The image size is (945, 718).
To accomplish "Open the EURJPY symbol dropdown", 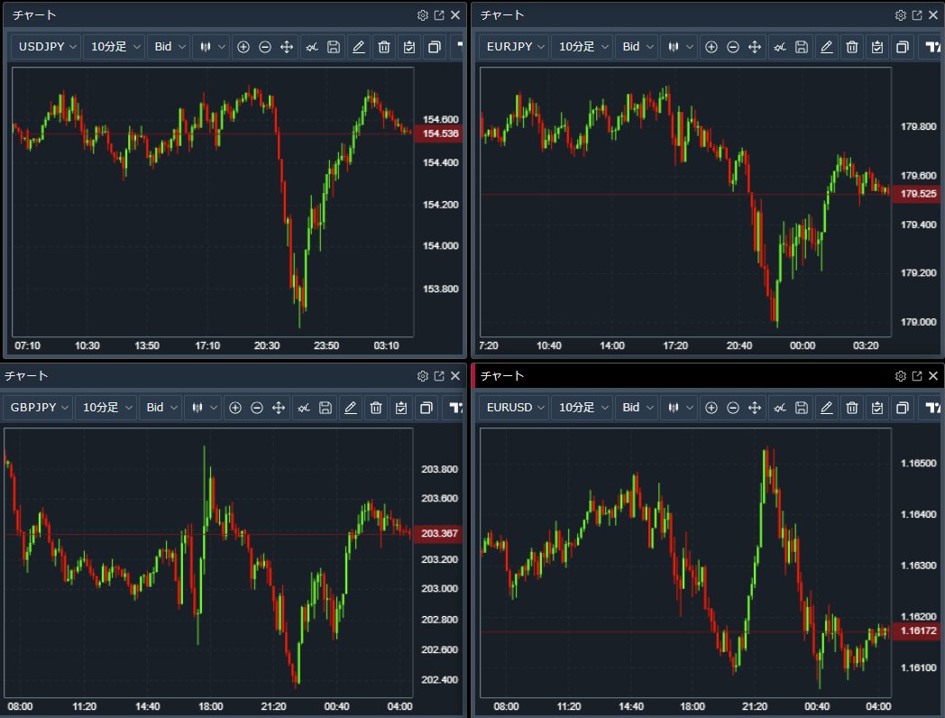I will pos(515,46).
